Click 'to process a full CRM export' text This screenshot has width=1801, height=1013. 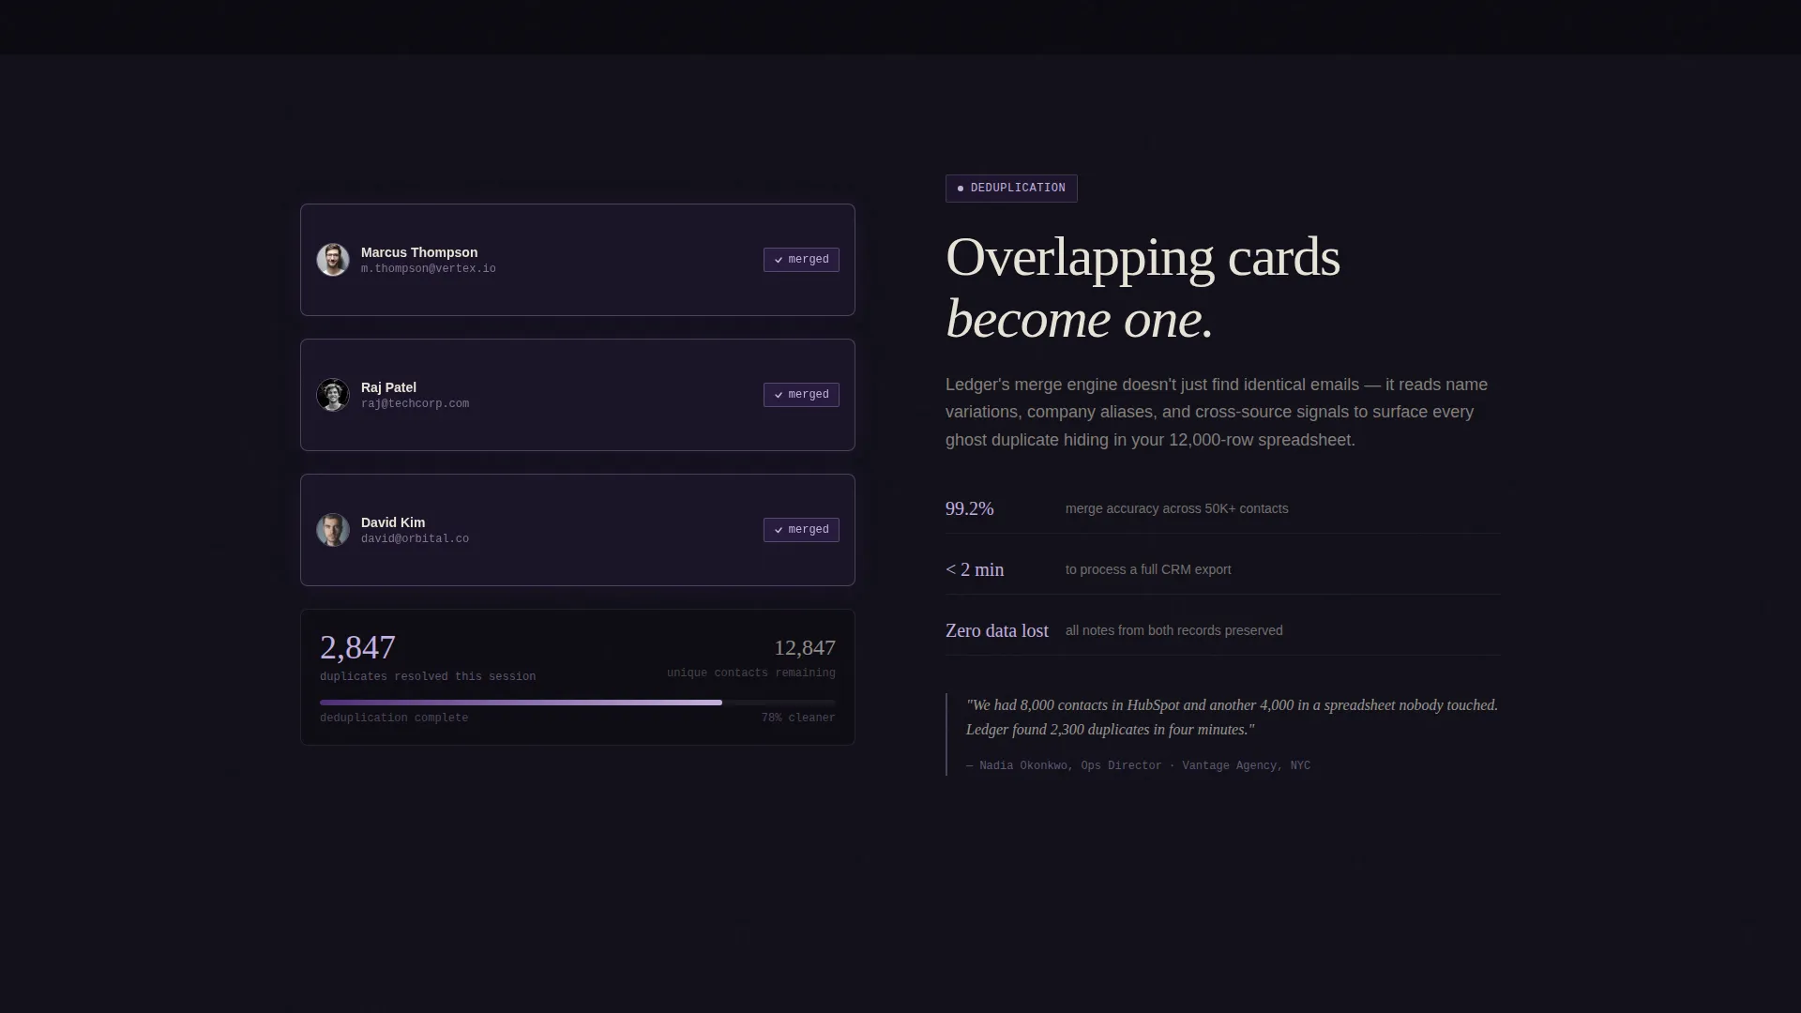(x=1148, y=570)
